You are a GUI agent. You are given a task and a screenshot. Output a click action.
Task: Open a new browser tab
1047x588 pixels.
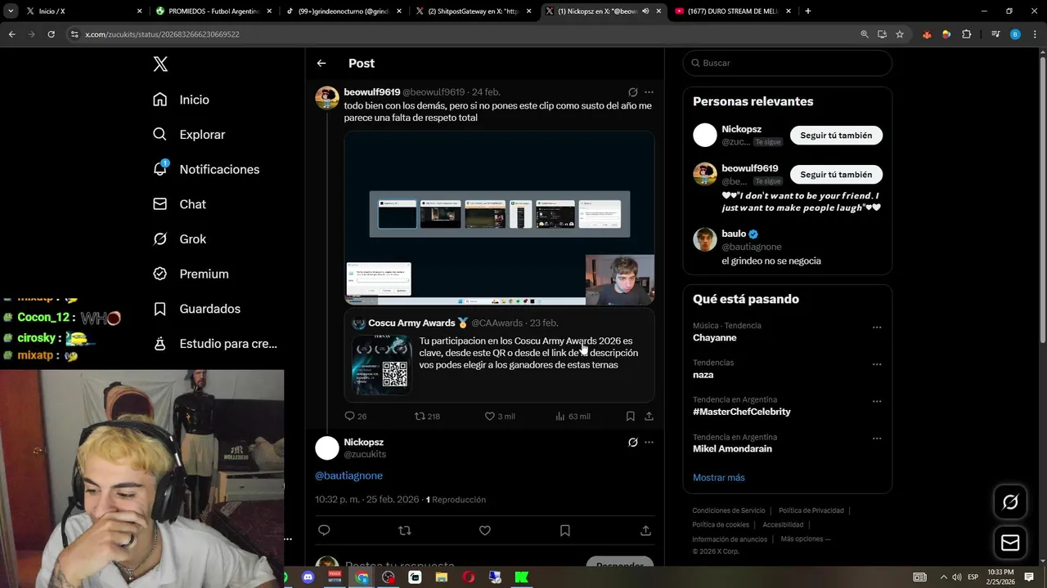click(x=808, y=11)
